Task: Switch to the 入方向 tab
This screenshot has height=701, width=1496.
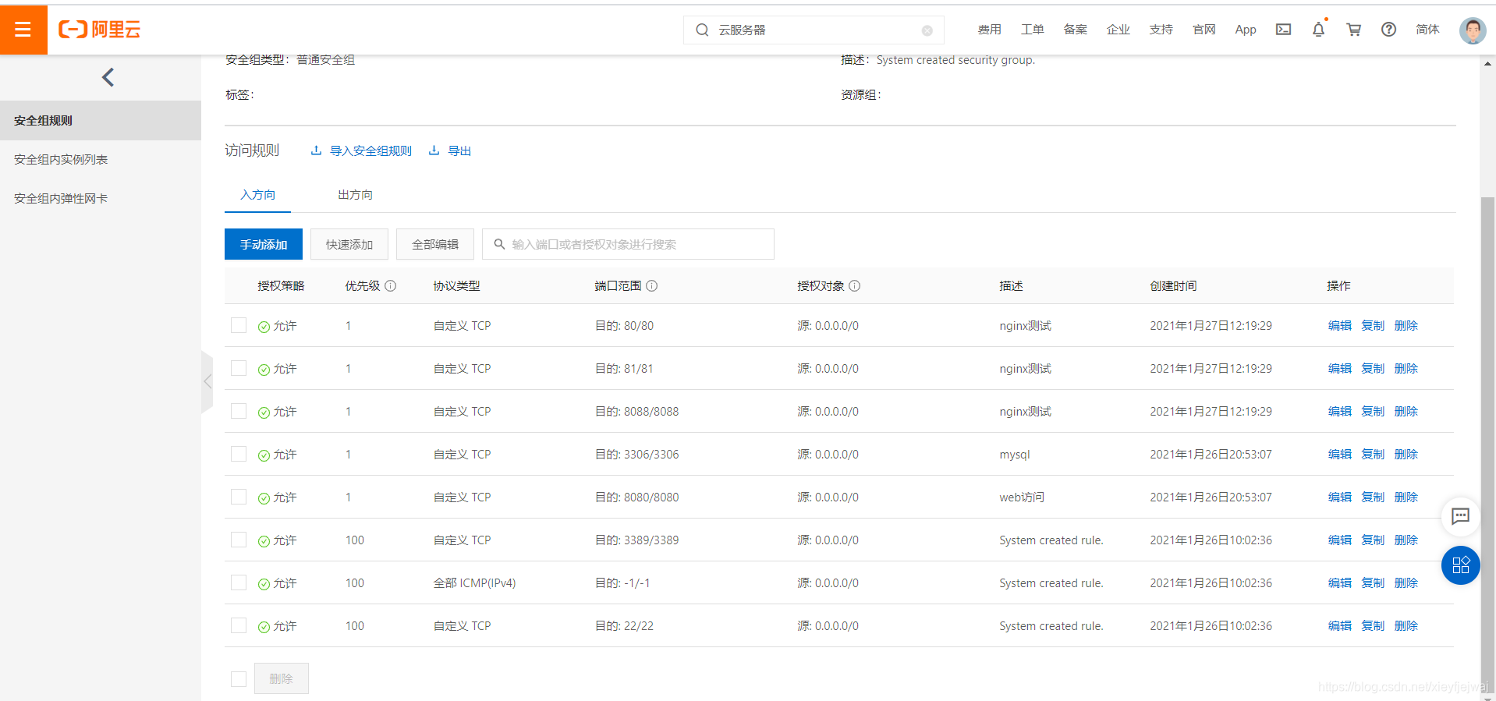Action: (x=257, y=195)
